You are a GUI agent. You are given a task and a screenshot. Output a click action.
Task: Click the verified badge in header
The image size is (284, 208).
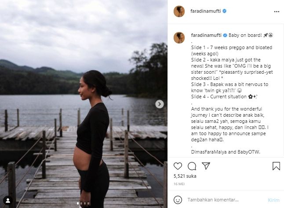click(x=225, y=11)
